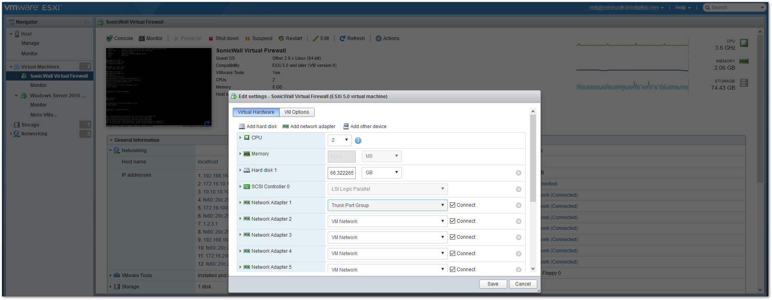Expand the Hard disk 1 row
Image resolution: width=772 pixels, height=300 pixels.
(240, 170)
